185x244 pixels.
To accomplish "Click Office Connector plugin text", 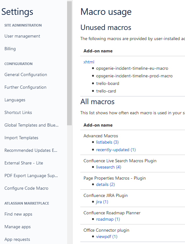I will tap(106, 230).
